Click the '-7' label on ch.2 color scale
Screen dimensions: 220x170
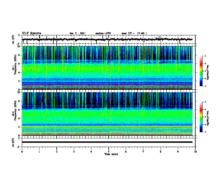click(x=205, y=132)
